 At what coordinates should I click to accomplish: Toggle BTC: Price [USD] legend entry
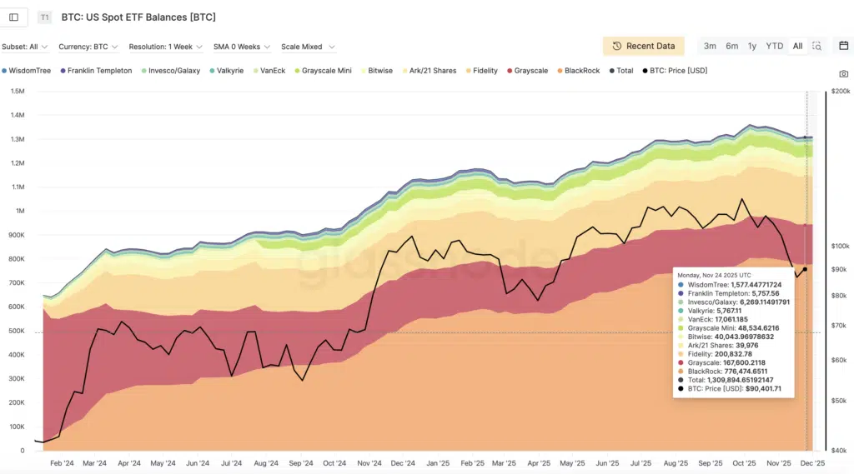click(674, 71)
